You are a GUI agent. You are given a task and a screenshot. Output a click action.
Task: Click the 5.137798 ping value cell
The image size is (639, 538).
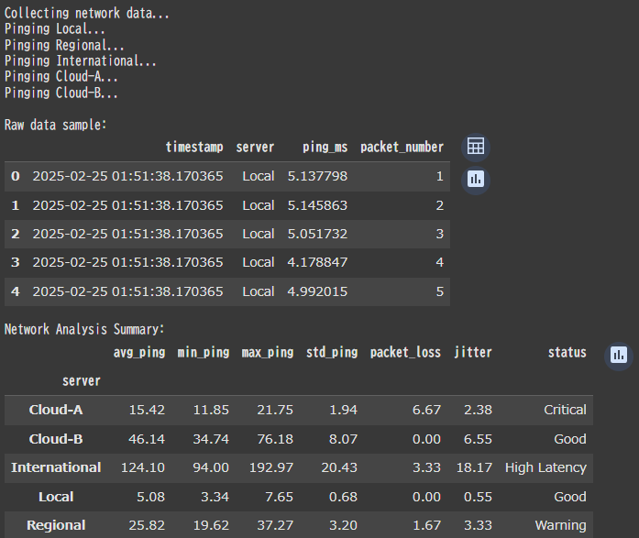tap(317, 176)
